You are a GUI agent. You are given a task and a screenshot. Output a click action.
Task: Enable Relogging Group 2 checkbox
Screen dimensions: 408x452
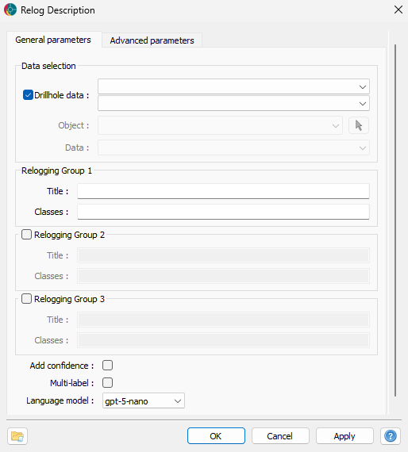coord(26,235)
